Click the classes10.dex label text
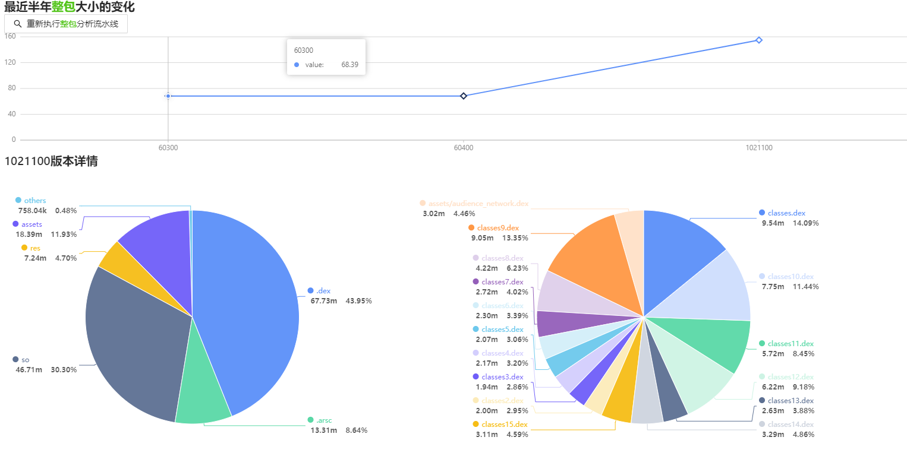The image size is (907, 456). pos(791,276)
